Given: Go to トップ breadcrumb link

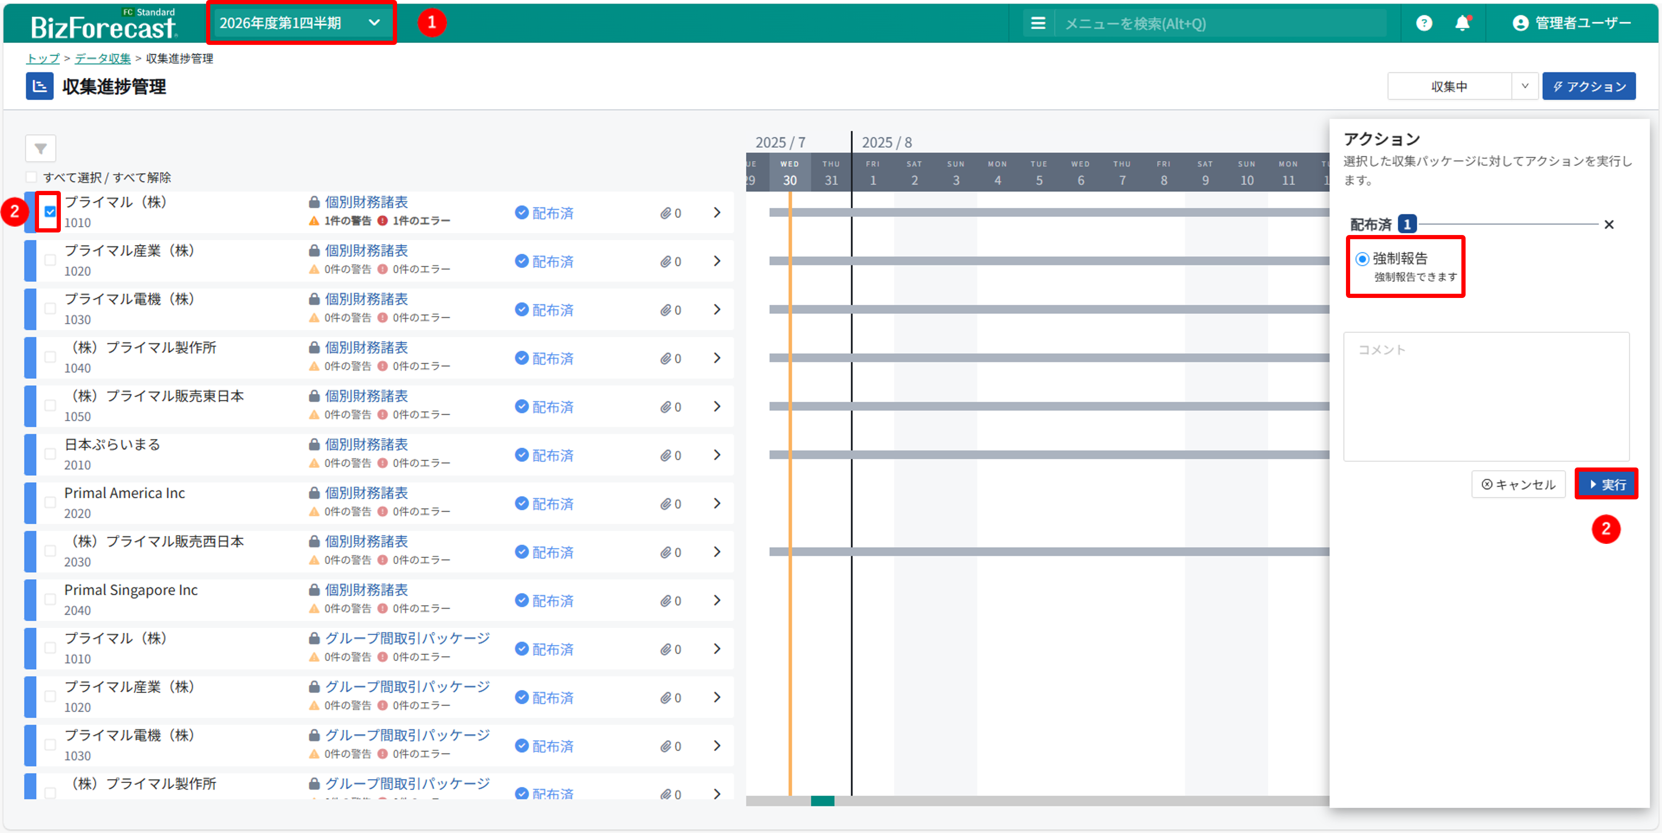Looking at the screenshot, I should pyautogui.click(x=42, y=58).
